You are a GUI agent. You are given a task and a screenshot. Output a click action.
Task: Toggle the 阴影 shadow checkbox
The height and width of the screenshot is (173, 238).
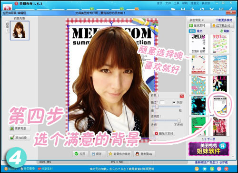point(174,102)
